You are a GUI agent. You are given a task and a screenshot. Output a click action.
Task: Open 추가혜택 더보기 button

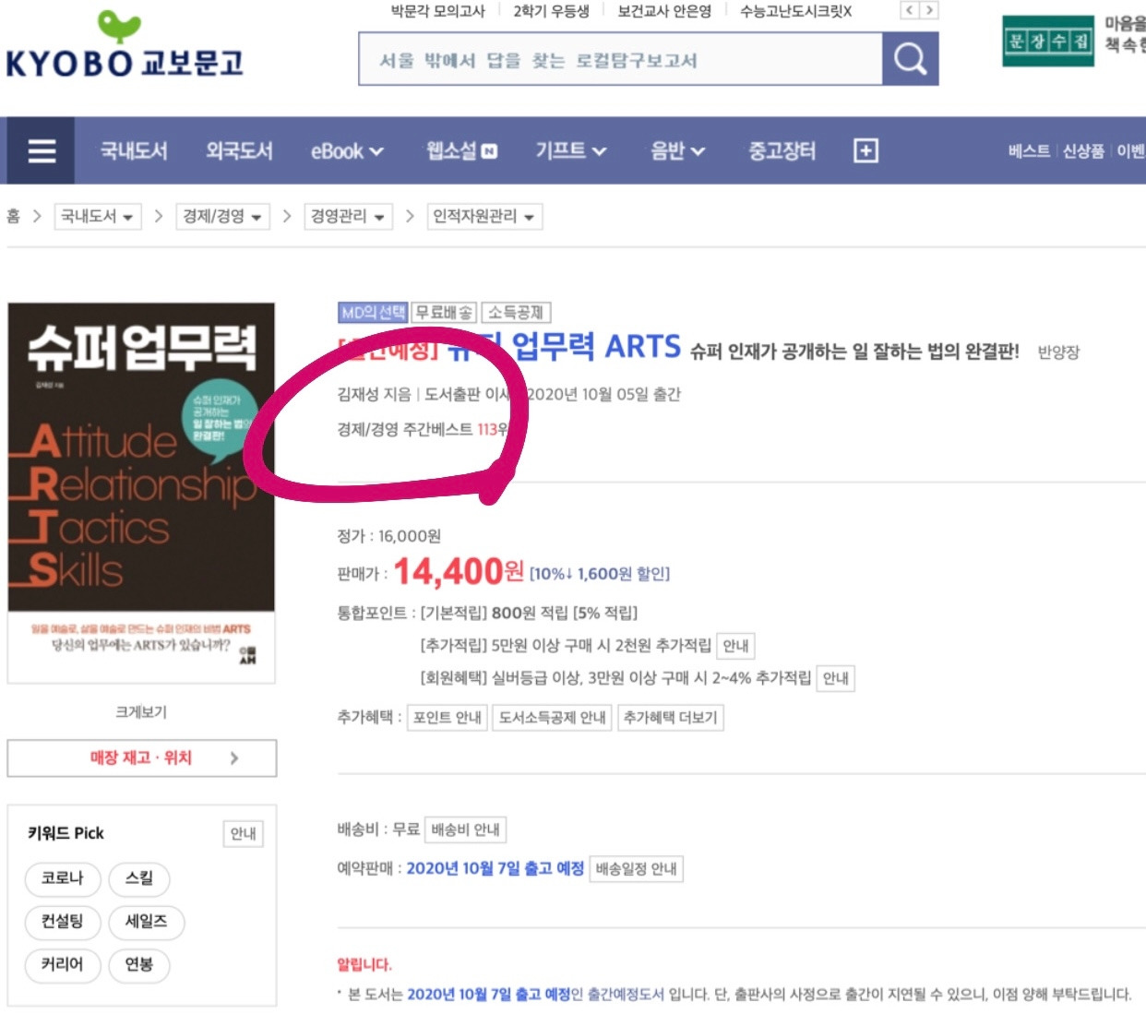670,717
